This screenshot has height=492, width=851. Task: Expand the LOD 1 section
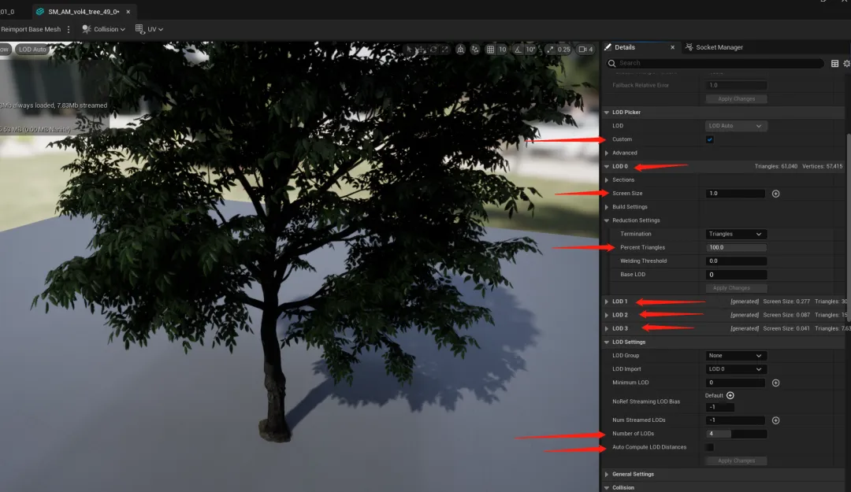tap(606, 301)
